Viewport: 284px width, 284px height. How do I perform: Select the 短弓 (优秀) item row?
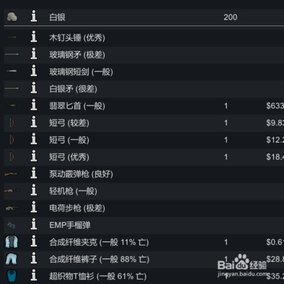(x=144, y=157)
